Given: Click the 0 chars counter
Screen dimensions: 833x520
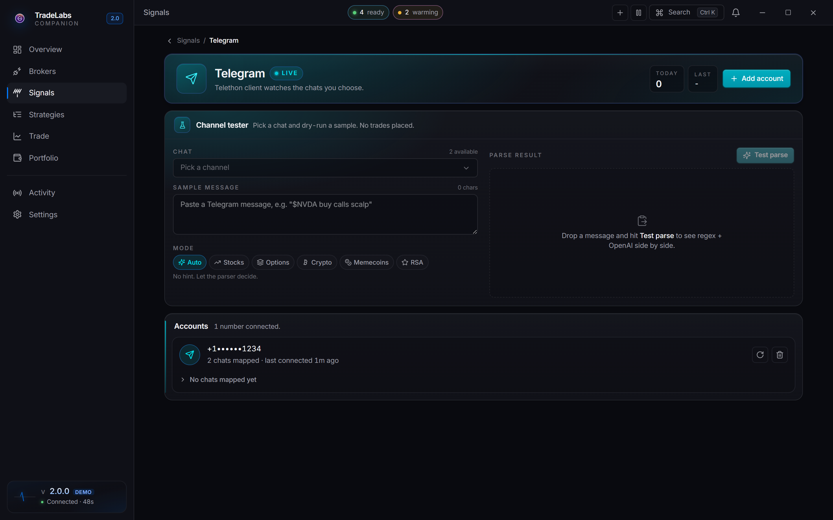Looking at the screenshot, I should [x=467, y=187].
